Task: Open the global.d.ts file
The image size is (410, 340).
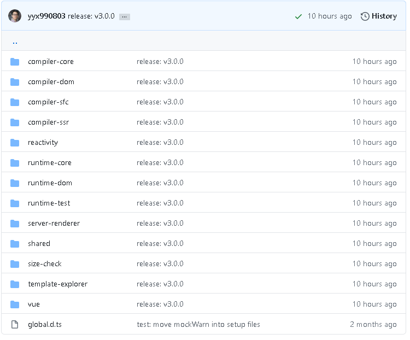Action: pos(44,325)
